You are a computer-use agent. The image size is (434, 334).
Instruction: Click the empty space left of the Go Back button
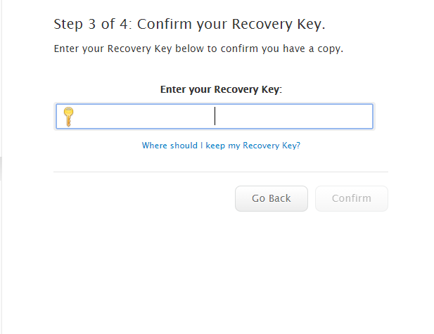(x=144, y=198)
